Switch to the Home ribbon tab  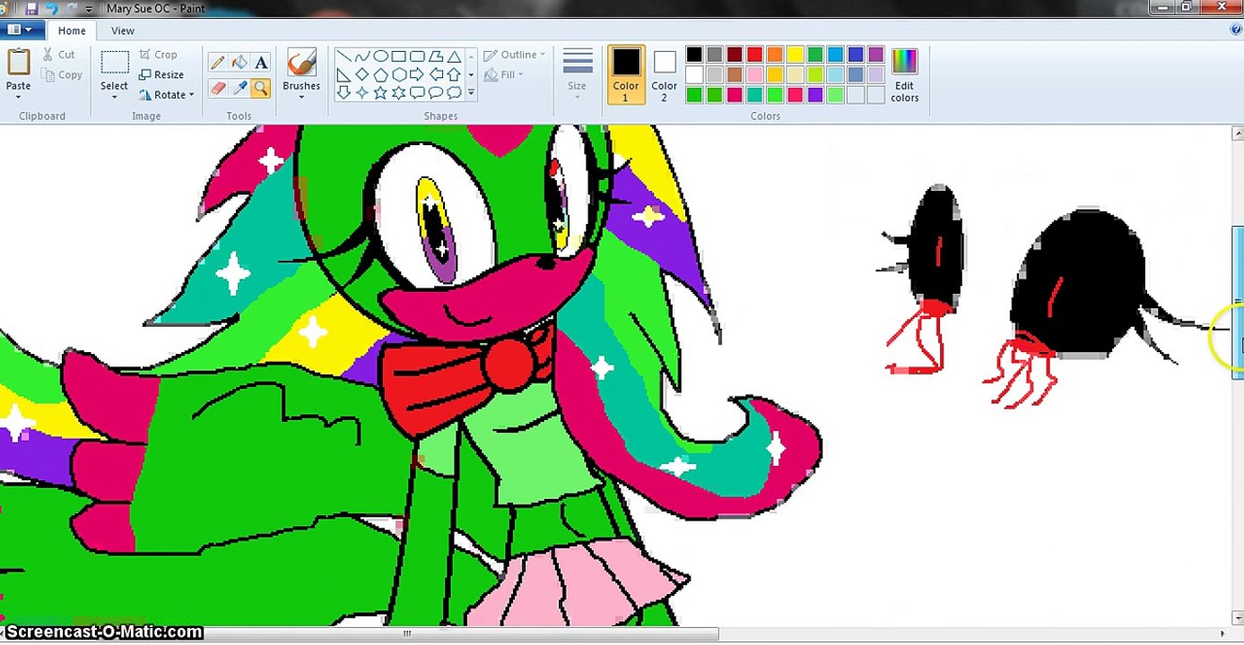(72, 30)
